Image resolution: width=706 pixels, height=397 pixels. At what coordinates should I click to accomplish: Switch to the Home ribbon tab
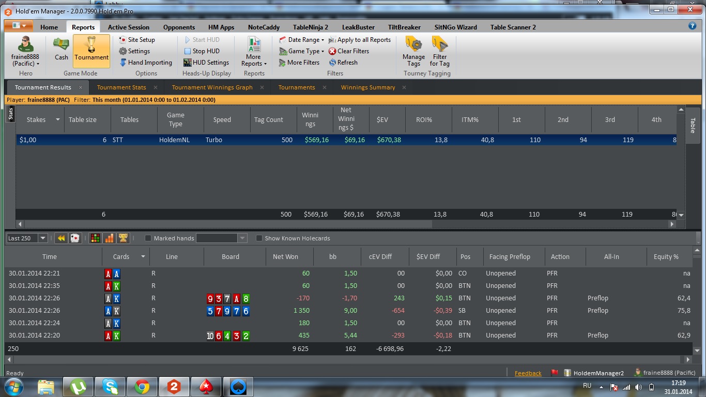coord(49,27)
